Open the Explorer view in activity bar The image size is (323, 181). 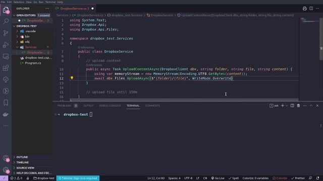point(6,10)
